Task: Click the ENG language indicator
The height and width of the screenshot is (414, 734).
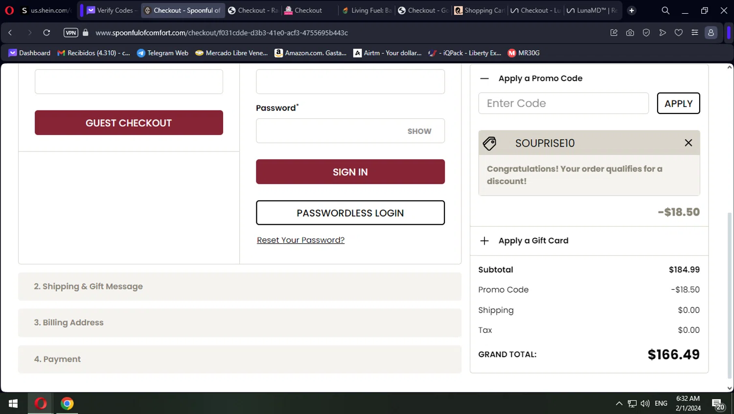Action: pos(661,403)
